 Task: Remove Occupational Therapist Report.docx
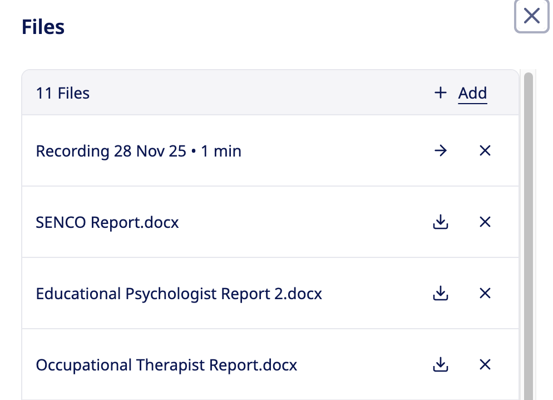[485, 365]
